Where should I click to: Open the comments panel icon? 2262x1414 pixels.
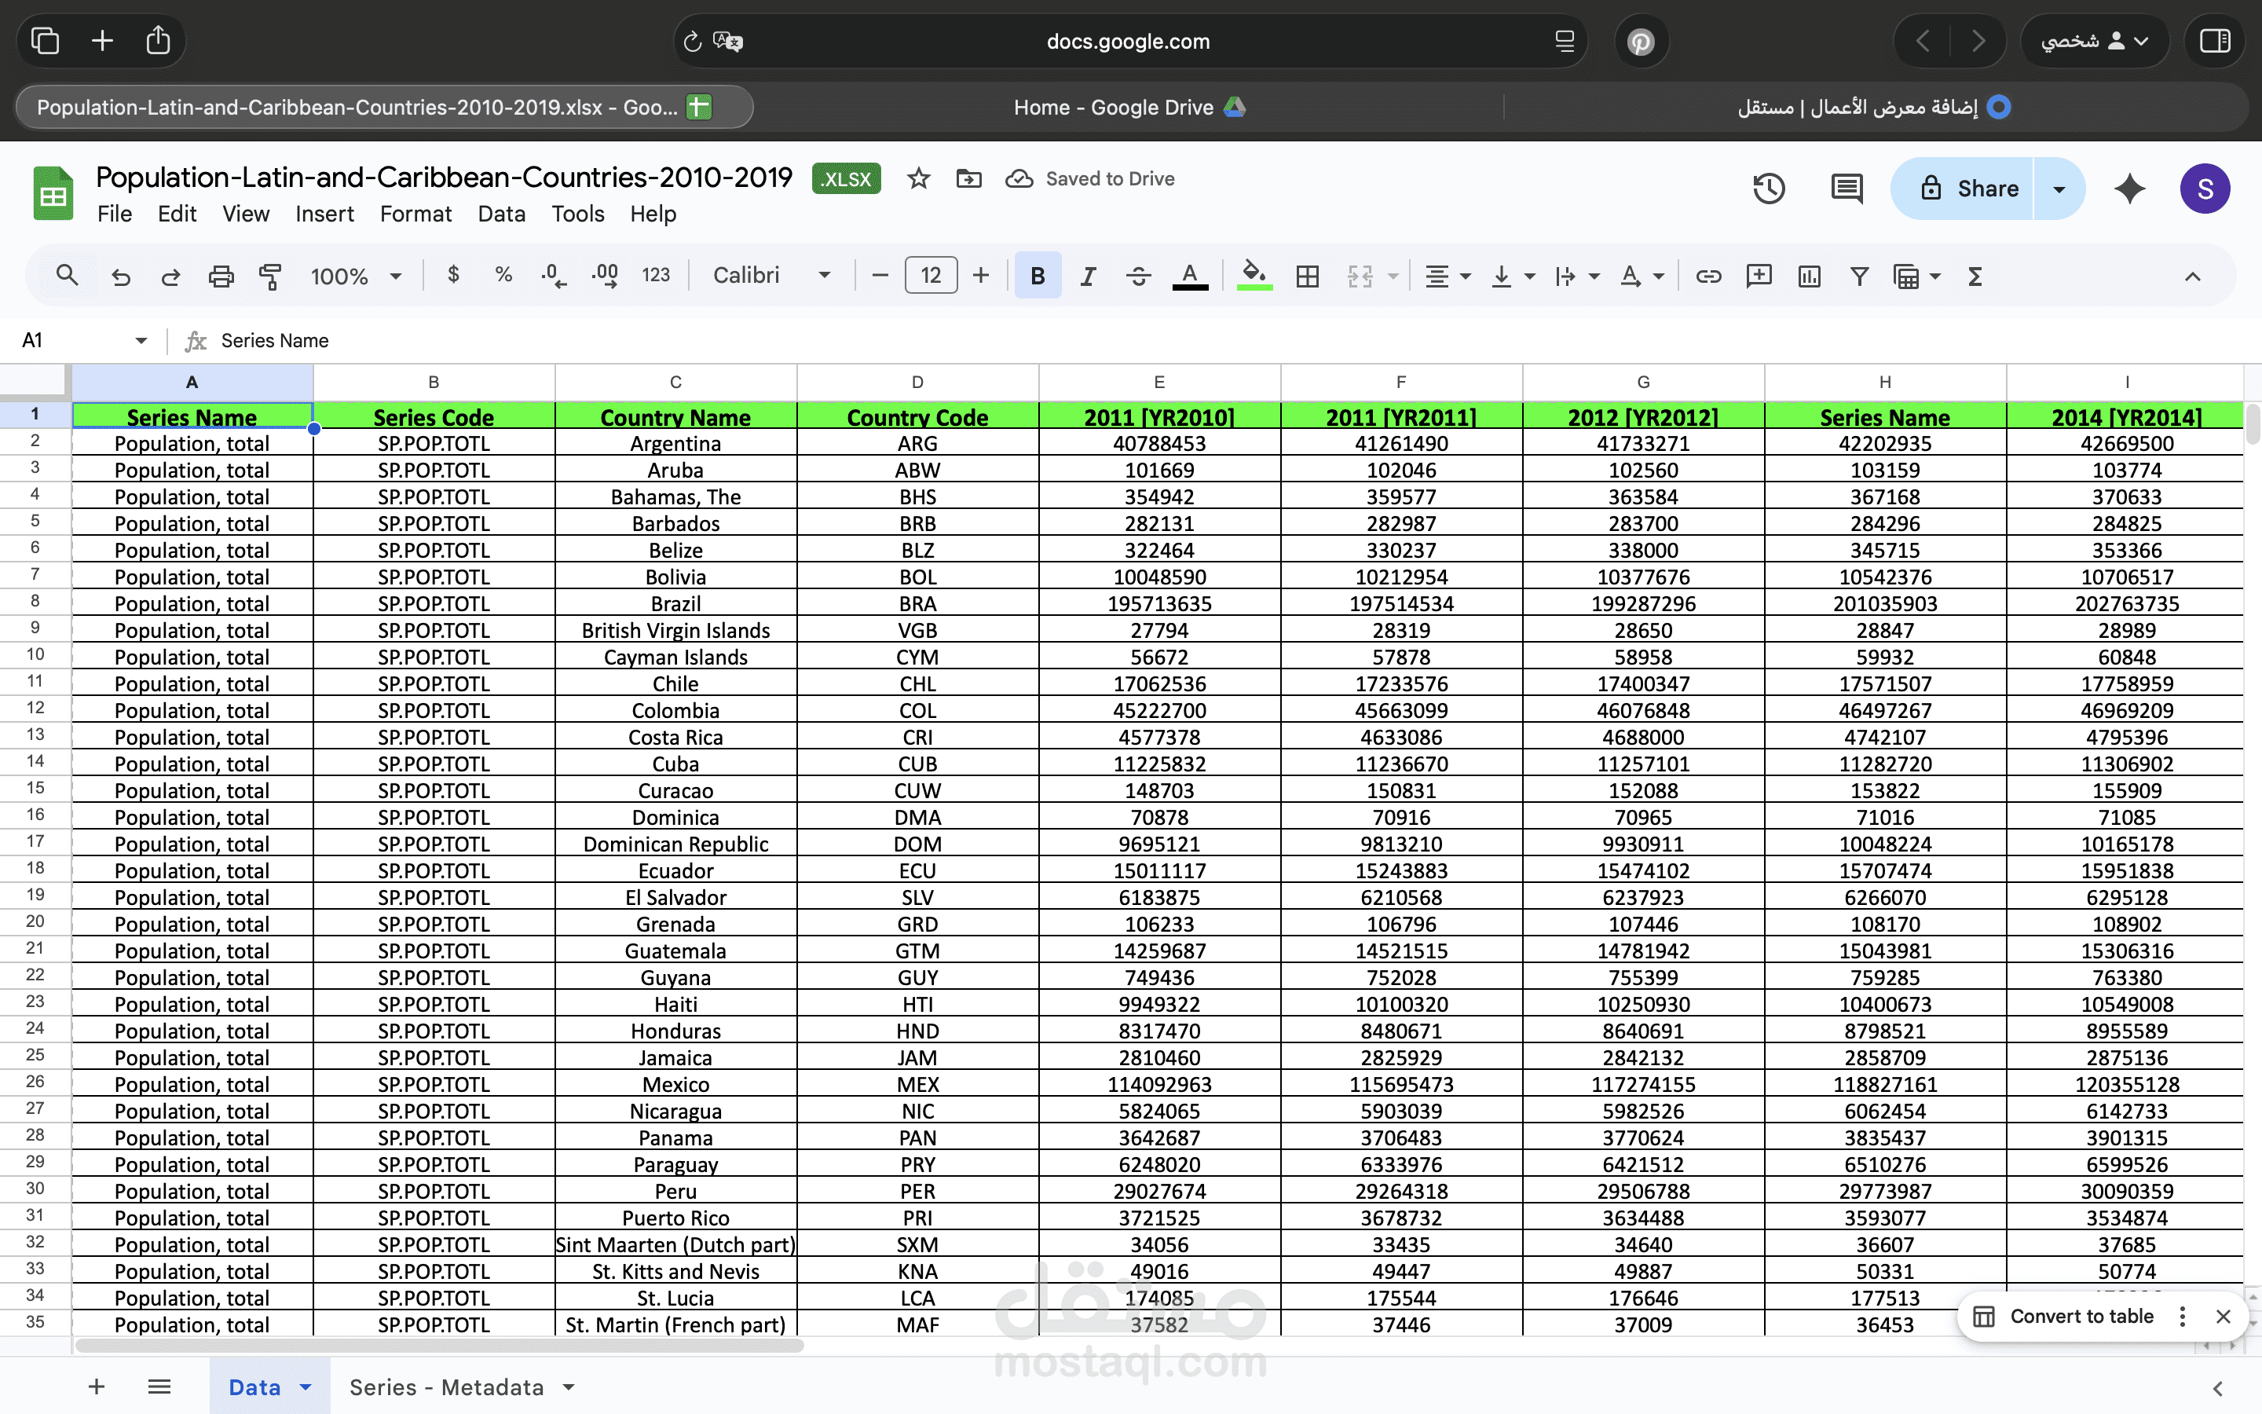[x=1846, y=189]
